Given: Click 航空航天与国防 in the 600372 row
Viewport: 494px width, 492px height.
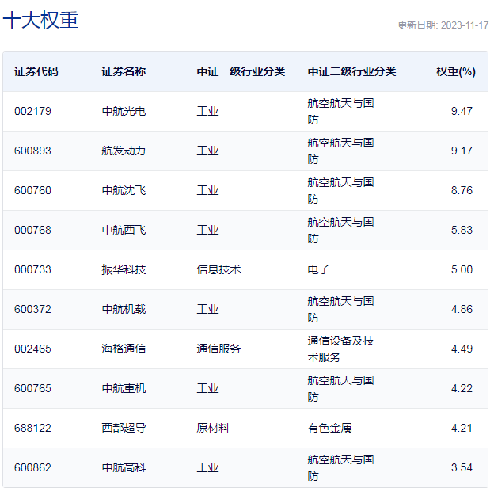Looking at the screenshot, I should [340, 309].
